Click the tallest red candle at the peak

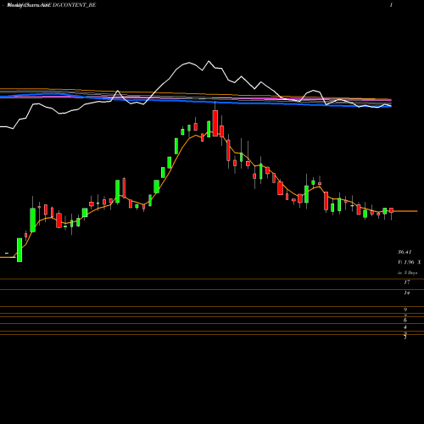(x=215, y=123)
